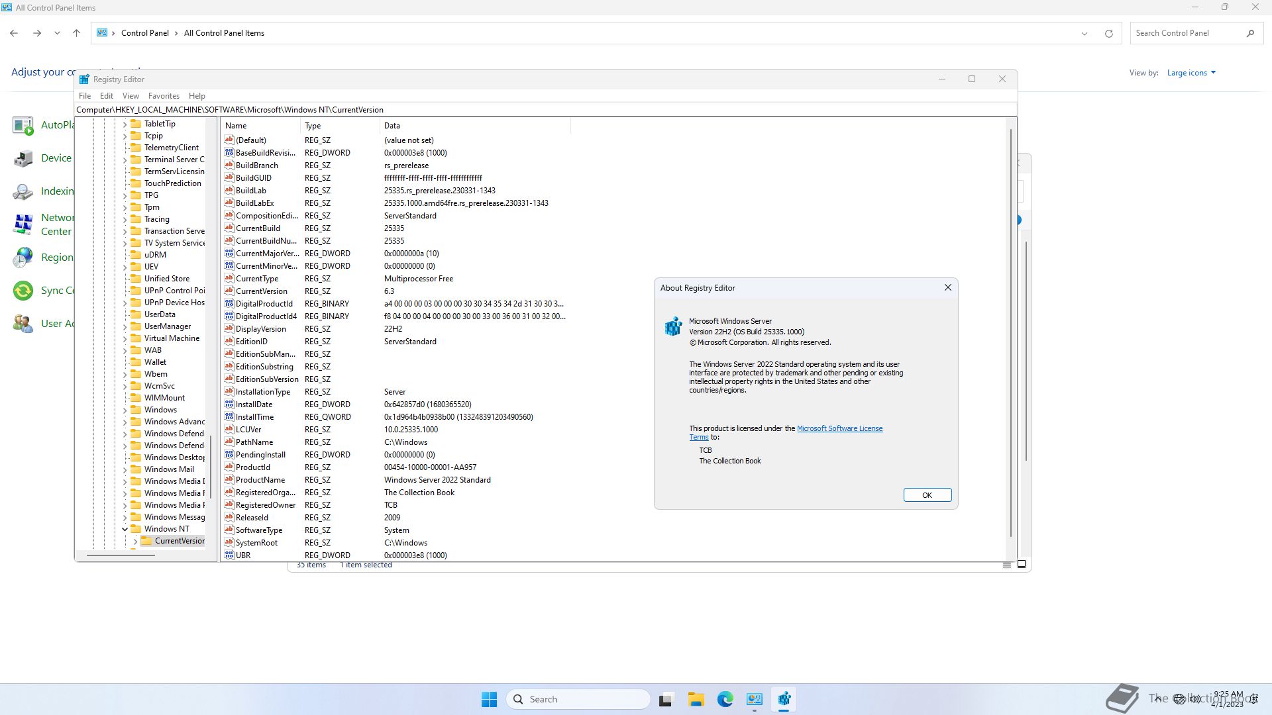Screen dimensions: 1272x715
Task: Expand the Tcpip tree node
Action: tap(125, 136)
